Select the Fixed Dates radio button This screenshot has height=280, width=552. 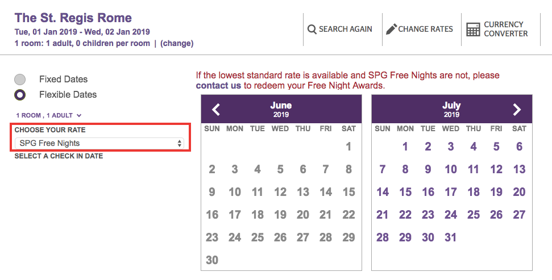(x=20, y=80)
